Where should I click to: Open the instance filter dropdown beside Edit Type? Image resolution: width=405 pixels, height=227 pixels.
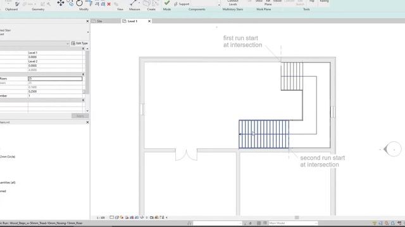68,44
